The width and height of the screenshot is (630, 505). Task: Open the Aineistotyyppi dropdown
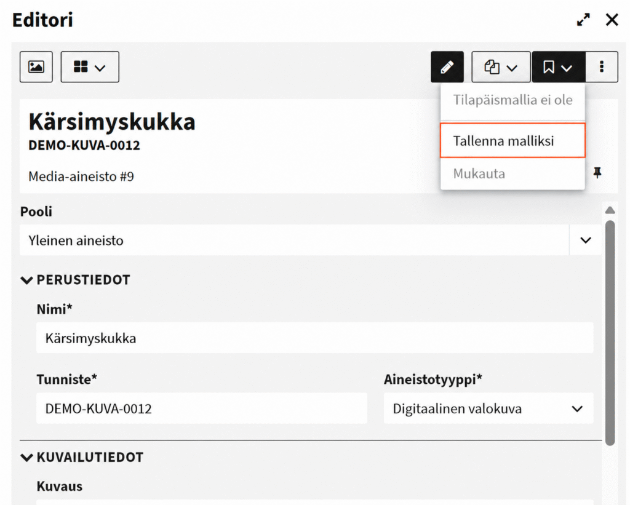488,408
